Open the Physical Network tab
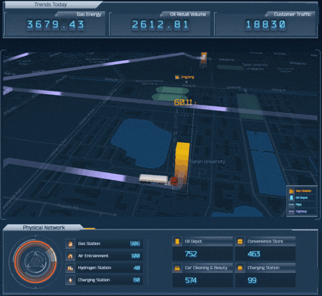Screen dimensions: 322x296 tap(44, 227)
